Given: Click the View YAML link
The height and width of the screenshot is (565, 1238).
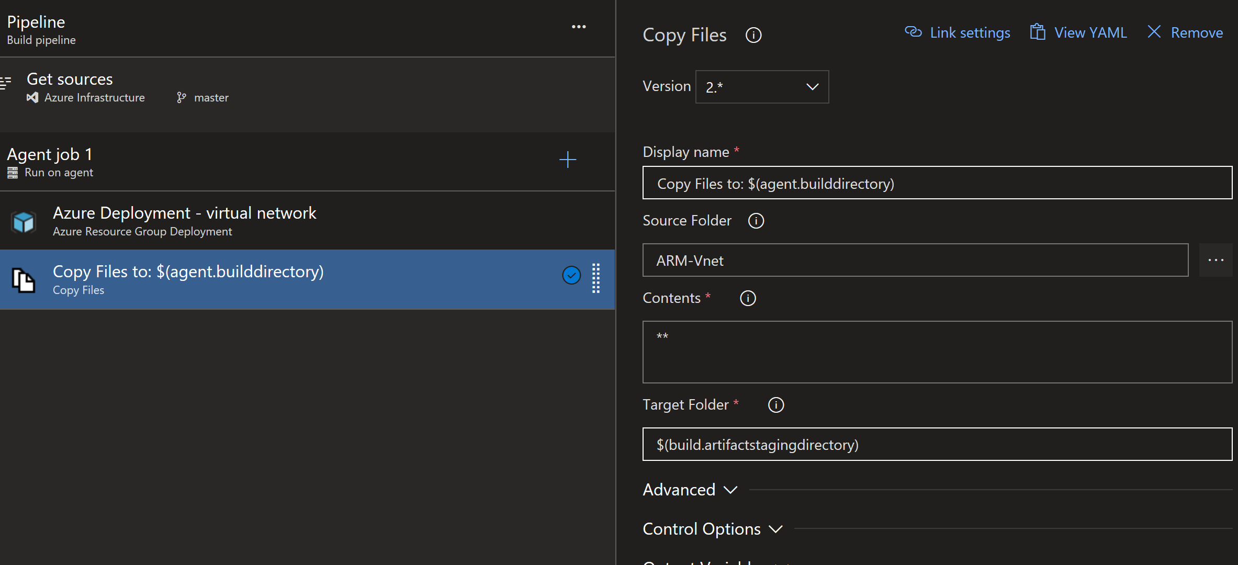Looking at the screenshot, I should click(1078, 32).
